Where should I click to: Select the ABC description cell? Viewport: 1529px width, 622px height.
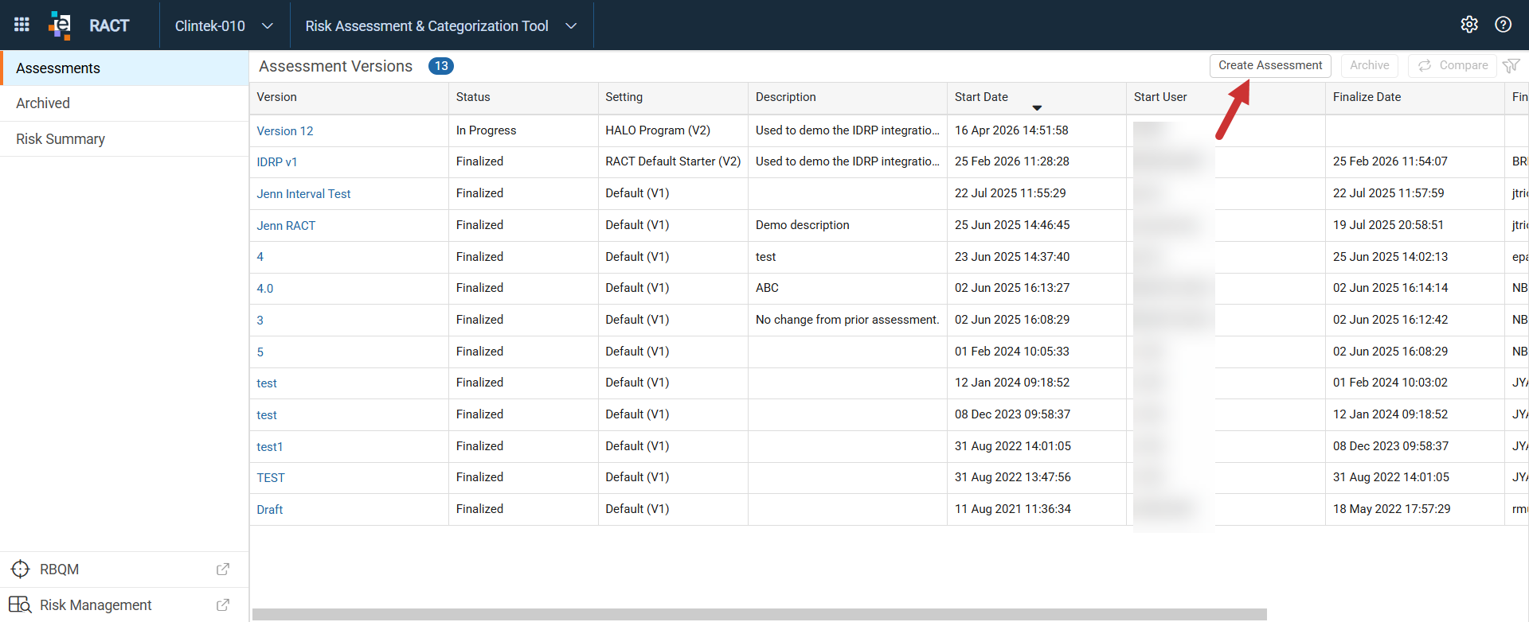pyautogui.click(x=847, y=288)
